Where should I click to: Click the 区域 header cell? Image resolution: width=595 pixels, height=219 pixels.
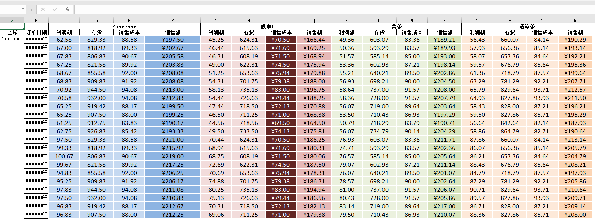pyautogui.click(x=12, y=32)
